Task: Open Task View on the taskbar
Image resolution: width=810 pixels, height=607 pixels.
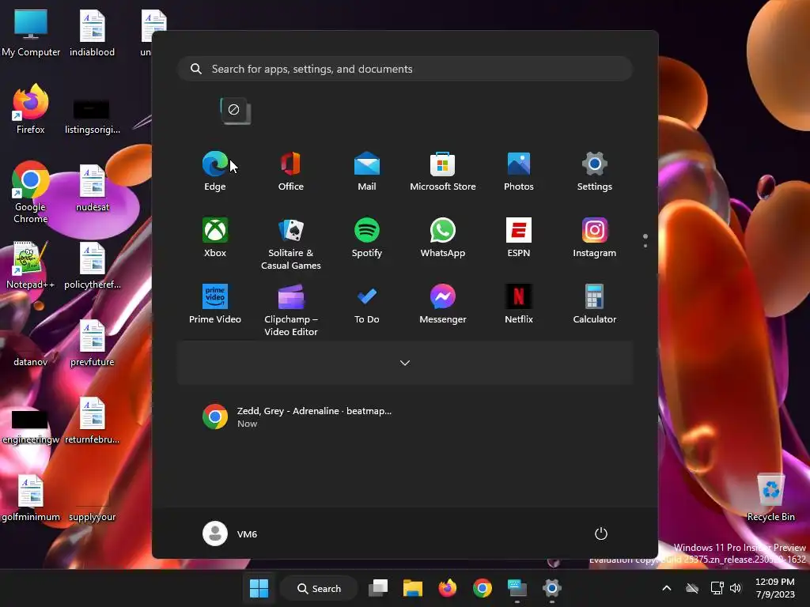Action: 378,588
